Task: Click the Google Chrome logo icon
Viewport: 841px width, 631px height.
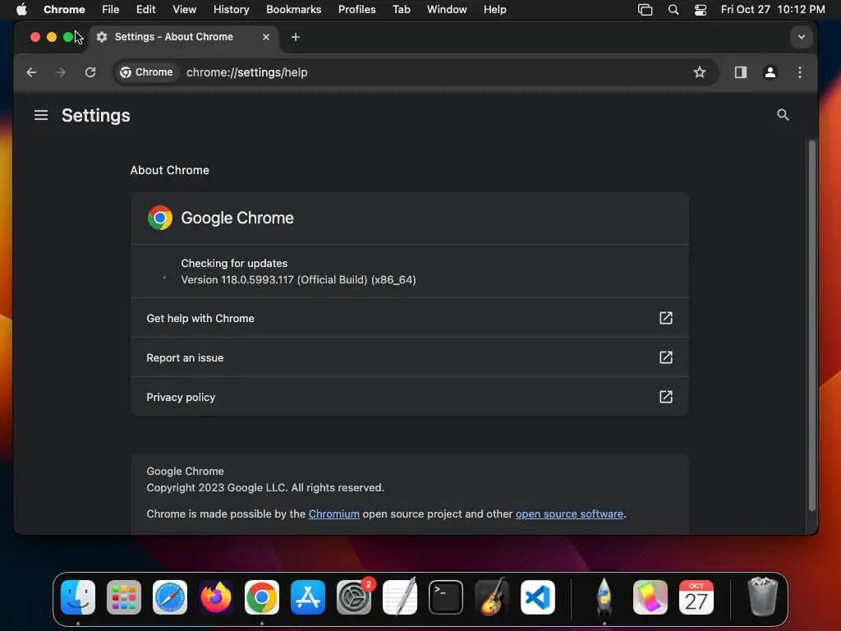Action: 160,218
